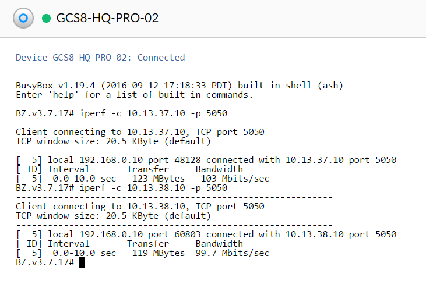Click the GCS8-HQ-PRO-02 device title
This screenshot has height=288, width=426.
107,18
